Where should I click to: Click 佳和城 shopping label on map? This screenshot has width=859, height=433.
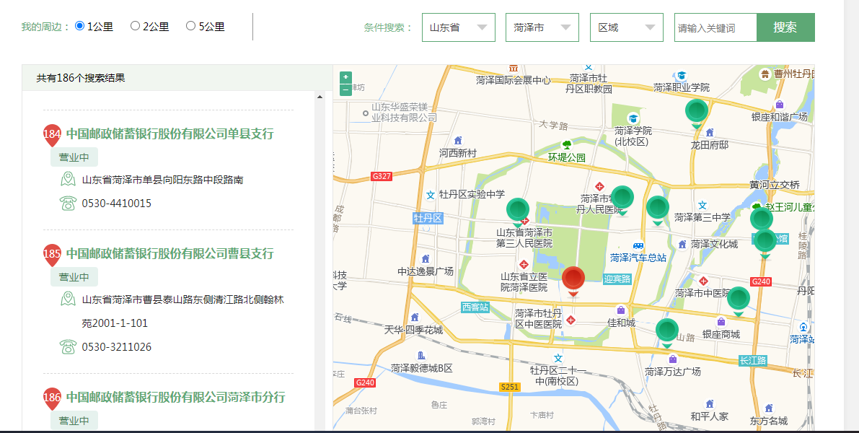coord(621,323)
